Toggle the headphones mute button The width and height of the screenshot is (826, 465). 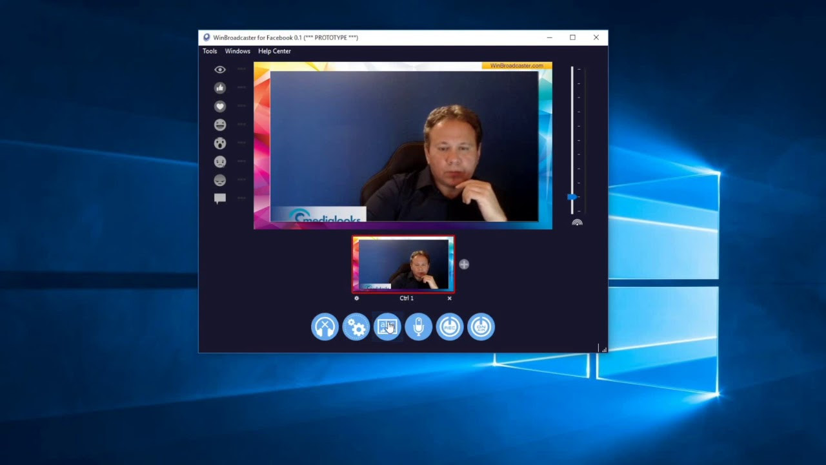[325, 327]
